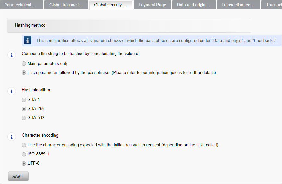Open the Transaction fee... tab

coord(238,5)
